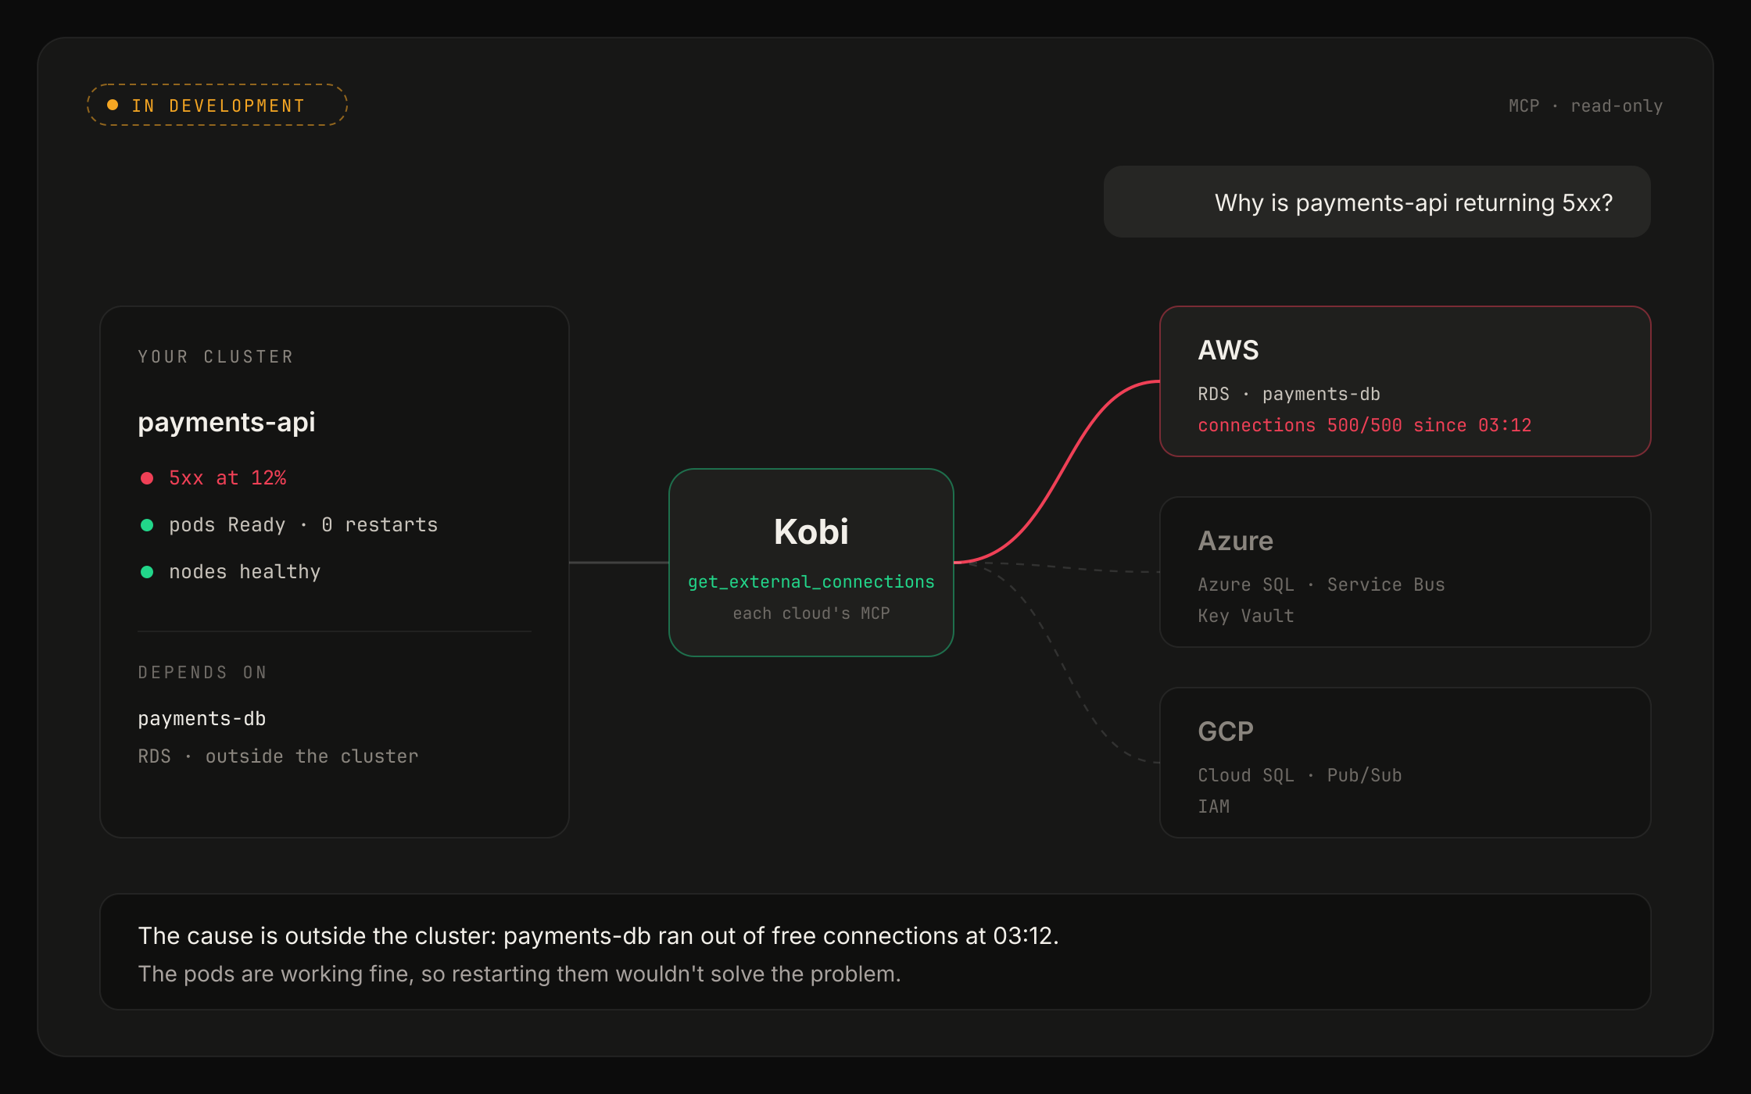Click the IAM entry in GCP card
Viewport: 1751px width, 1094px height.
[1214, 807]
